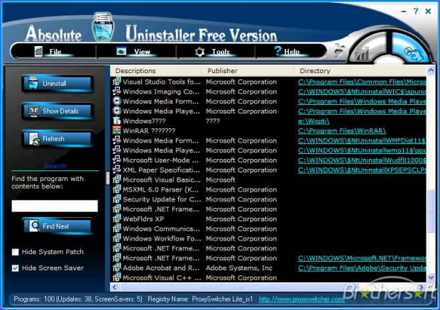440x310 pixels.
Task: Click the vertical scrollbar thumb
Action: tap(431, 211)
